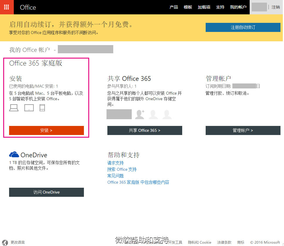
Task: Click the orange 安装 button
Action: coord(46,130)
